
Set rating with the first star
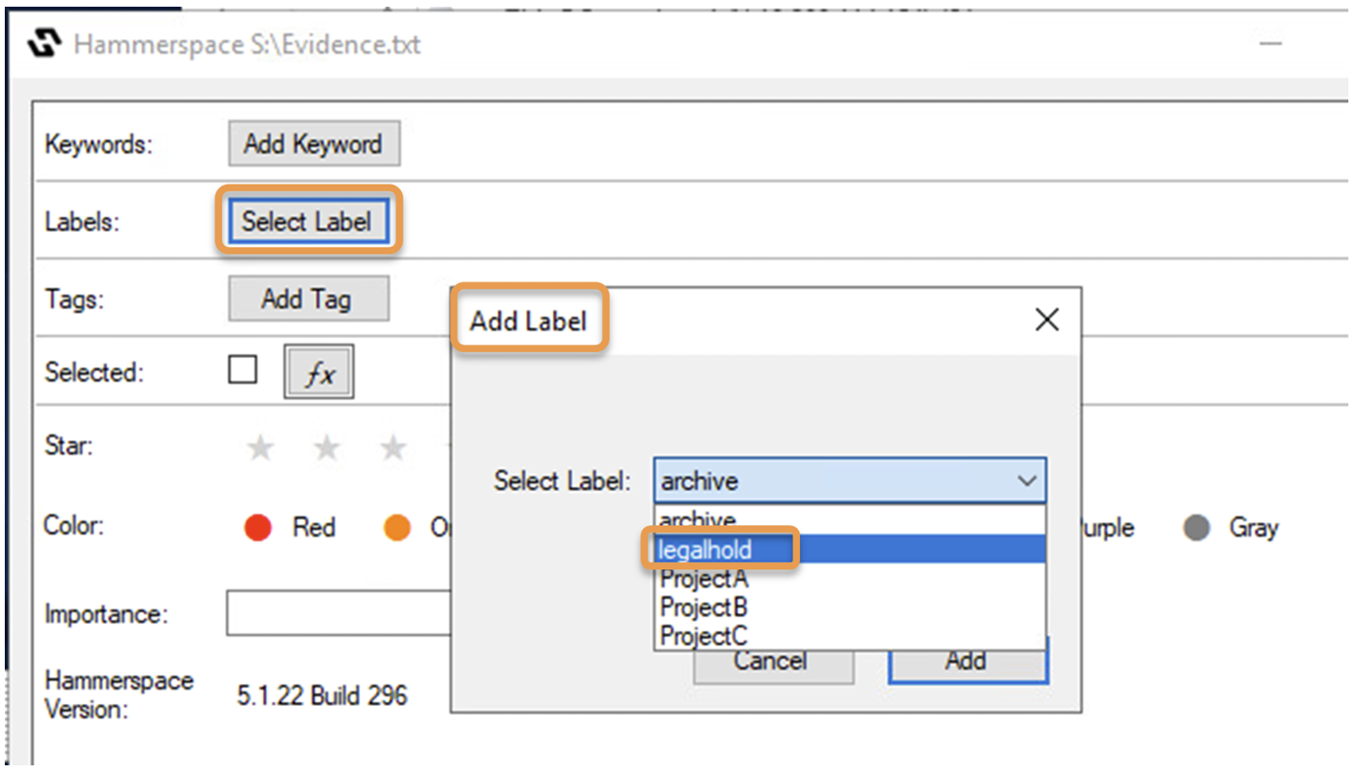point(260,448)
